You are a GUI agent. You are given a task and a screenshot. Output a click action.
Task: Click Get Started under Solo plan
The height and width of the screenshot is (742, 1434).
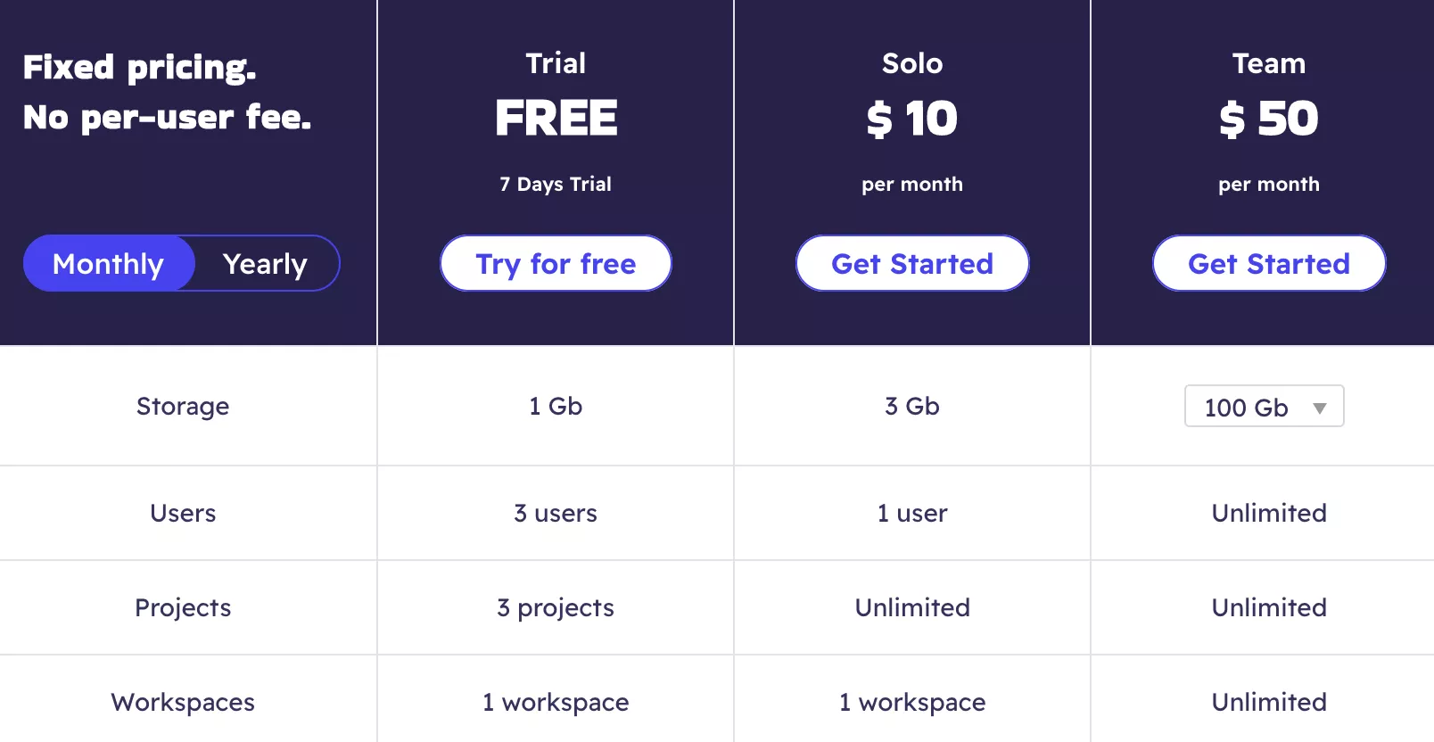click(x=912, y=263)
